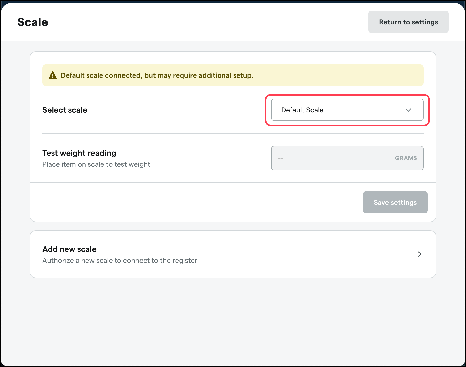The height and width of the screenshot is (367, 466).
Task: Click the yellow setup warning banner
Action: coord(233,75)
